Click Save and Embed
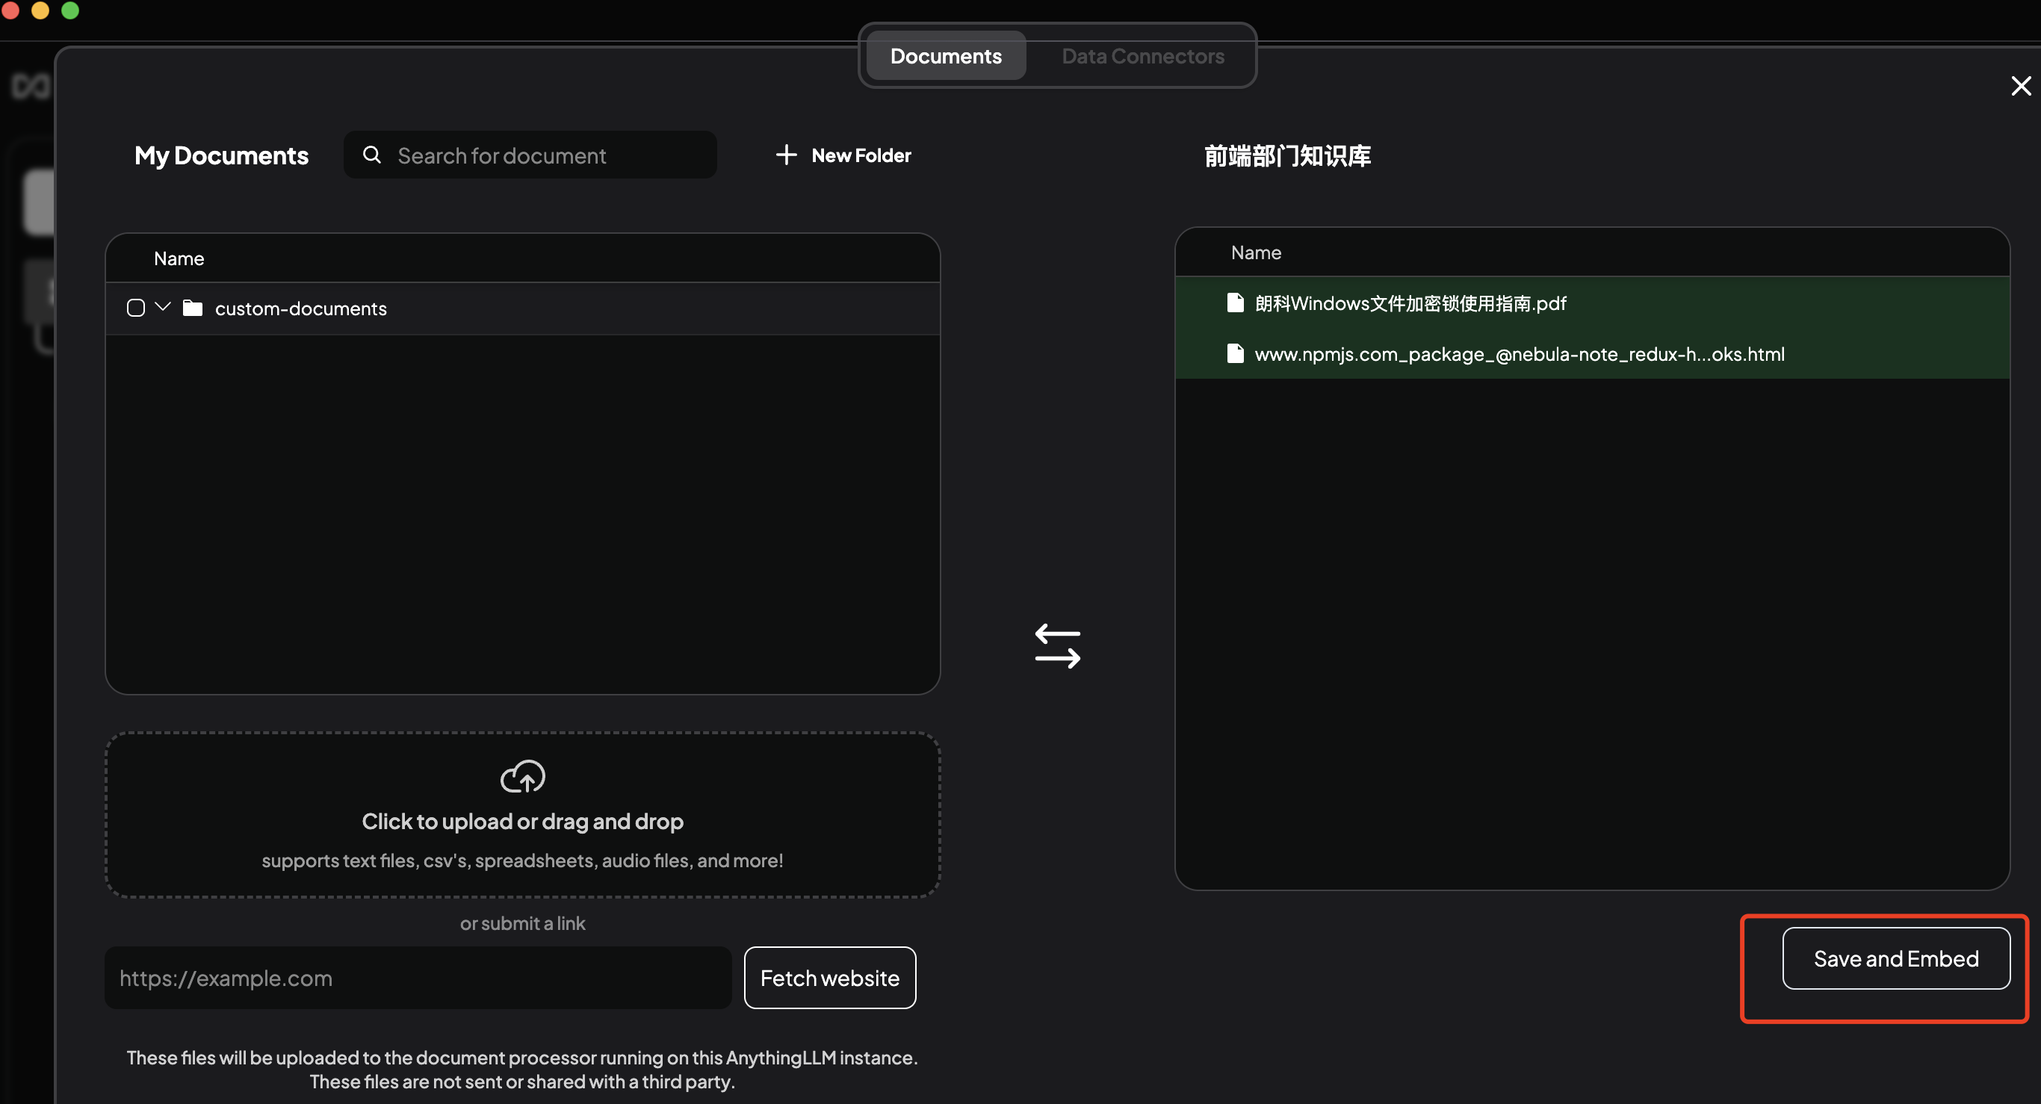The width and height of the screenshot is (2041, 1104). 1896,958
